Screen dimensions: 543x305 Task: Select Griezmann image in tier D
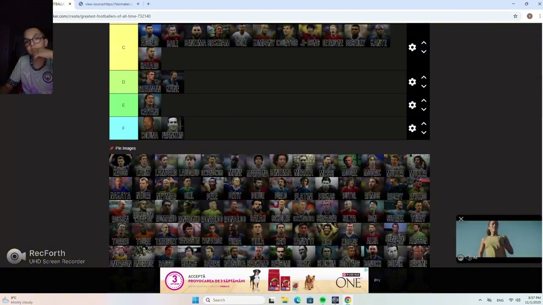click(149, 82)
